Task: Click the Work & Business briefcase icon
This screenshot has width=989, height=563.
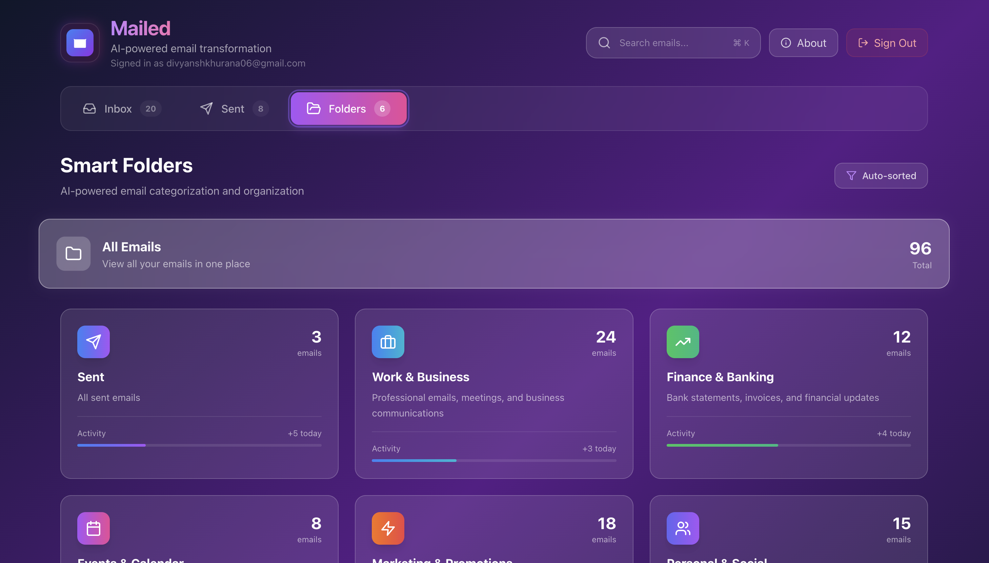Action: (x=388, y=342)
